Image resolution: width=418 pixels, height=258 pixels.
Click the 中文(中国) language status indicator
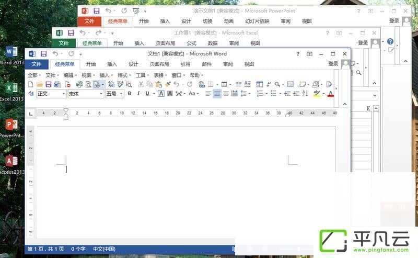(x=104, y=249)
